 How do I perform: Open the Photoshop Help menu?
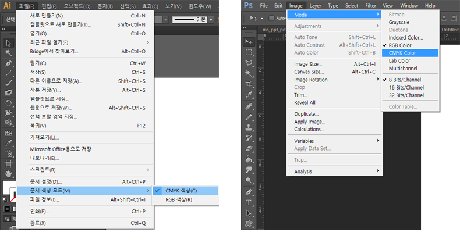(430, 6)
